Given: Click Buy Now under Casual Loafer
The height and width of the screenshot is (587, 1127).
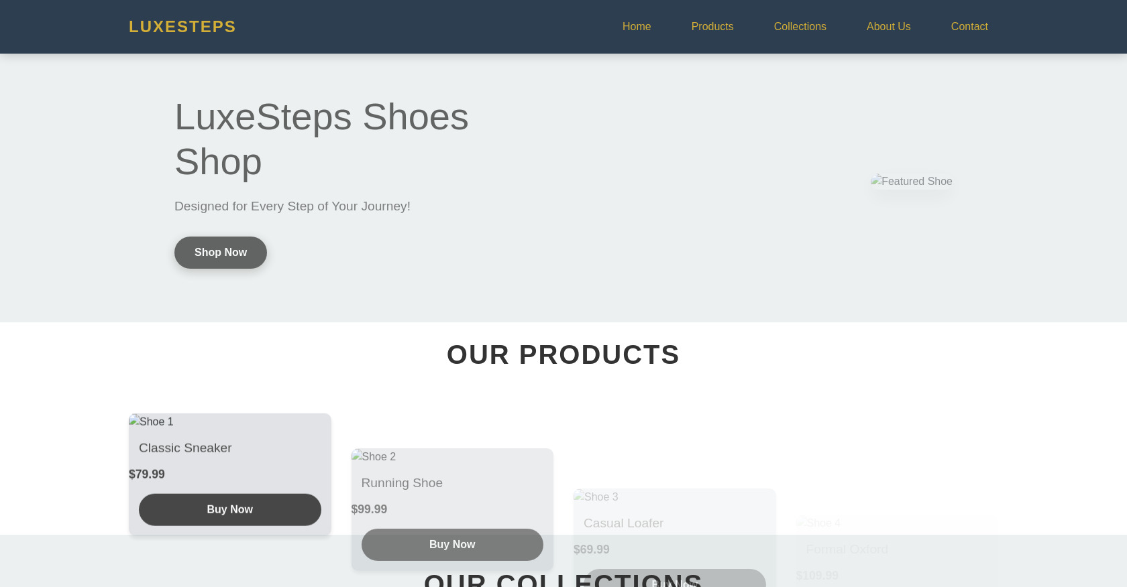Looking at the screenshot, I should pyautogui.click(x=674, y=580).
